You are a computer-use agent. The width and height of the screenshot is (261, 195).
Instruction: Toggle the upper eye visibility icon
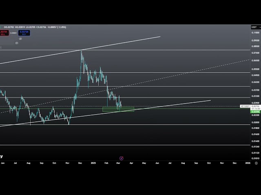pyautogui.click(x=20, y=39)
